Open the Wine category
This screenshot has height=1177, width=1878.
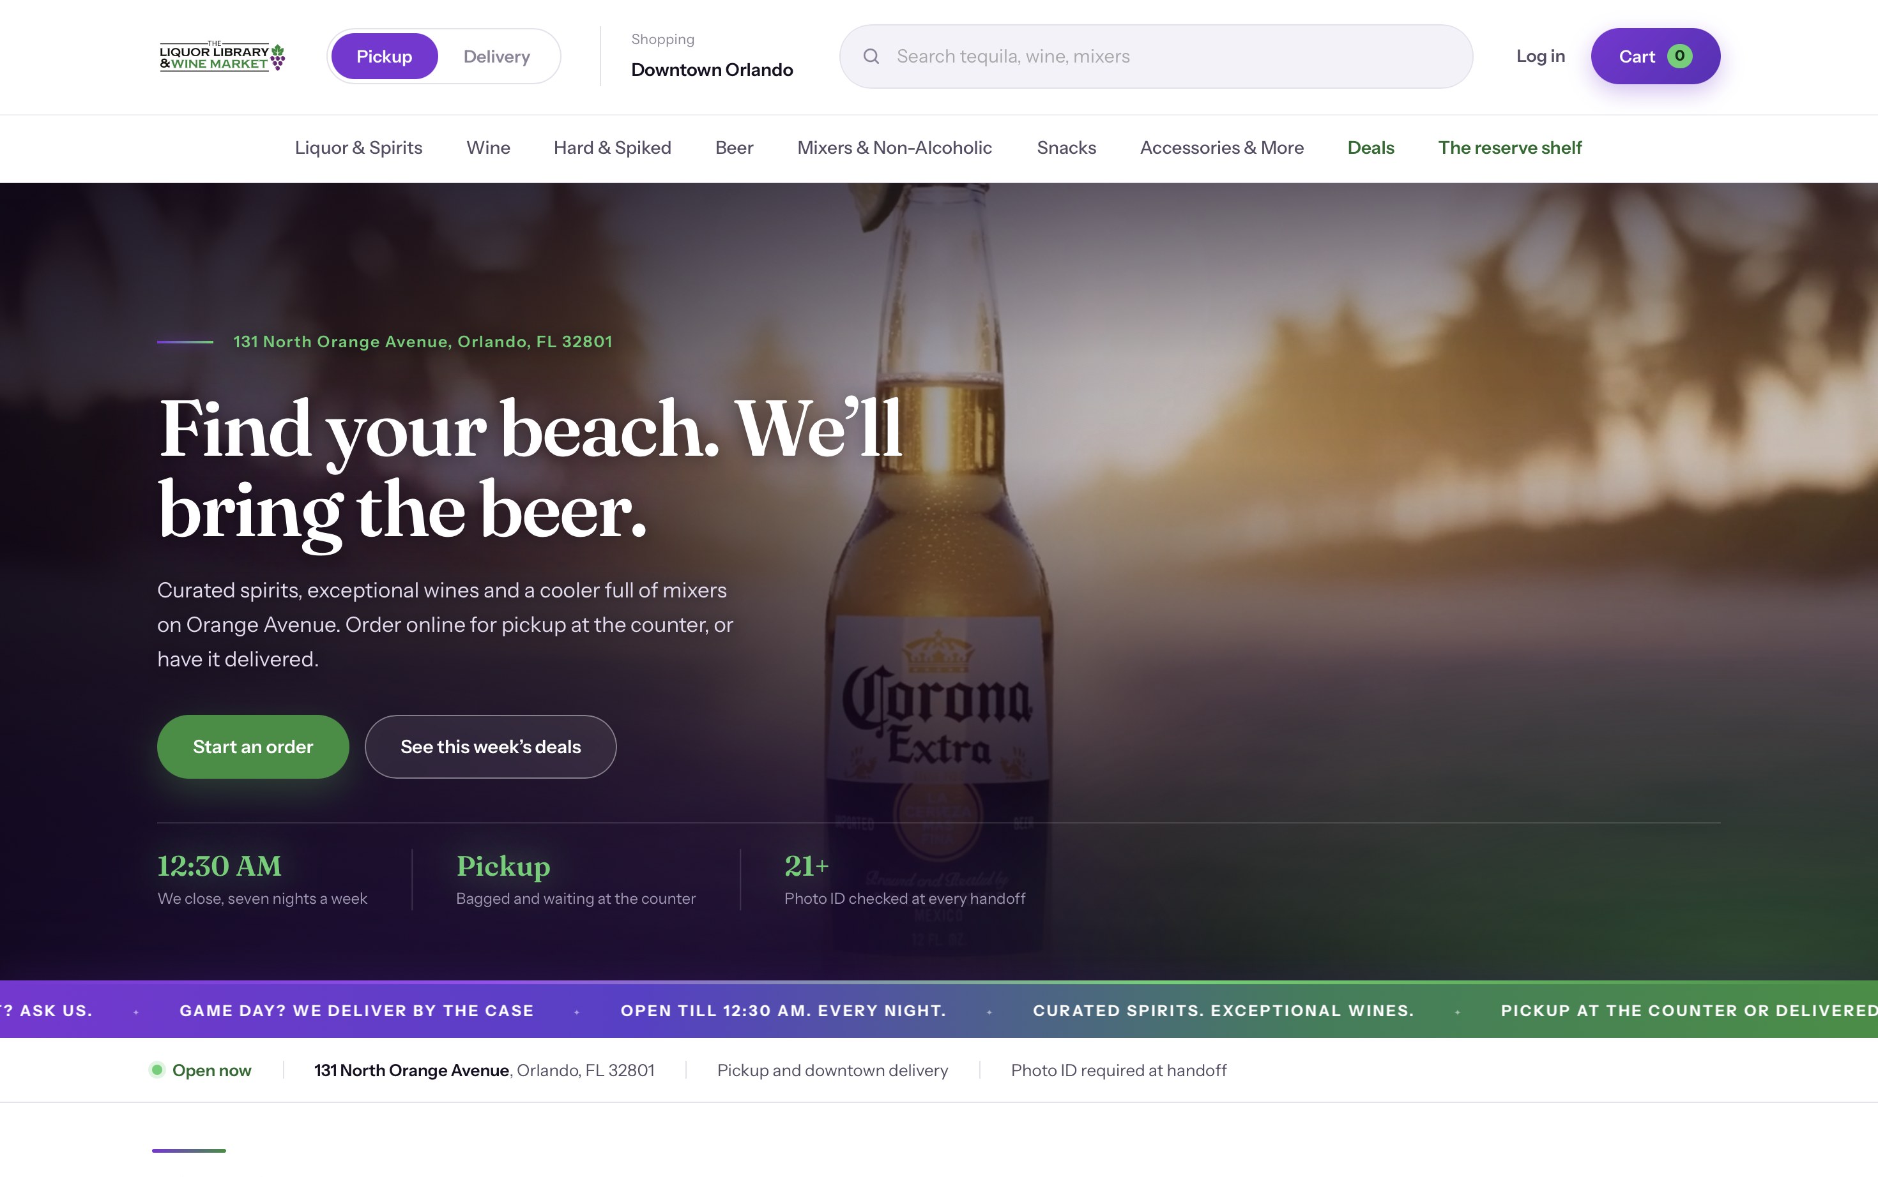point(489,148)
